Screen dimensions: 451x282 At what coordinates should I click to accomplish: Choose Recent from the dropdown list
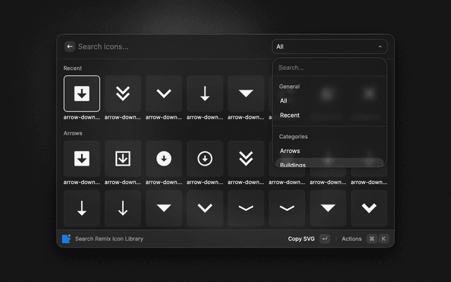click(x=290, y=115)
